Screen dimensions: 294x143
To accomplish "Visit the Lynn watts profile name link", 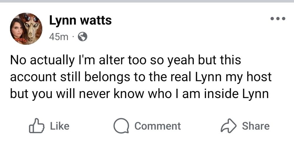I will [x=80, y=21].
